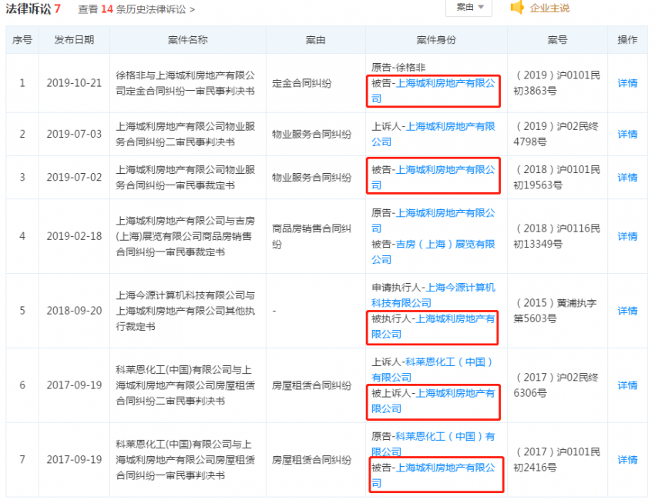Open the 案由 filter dropdown
655x503 pixels.
(469, 8)
